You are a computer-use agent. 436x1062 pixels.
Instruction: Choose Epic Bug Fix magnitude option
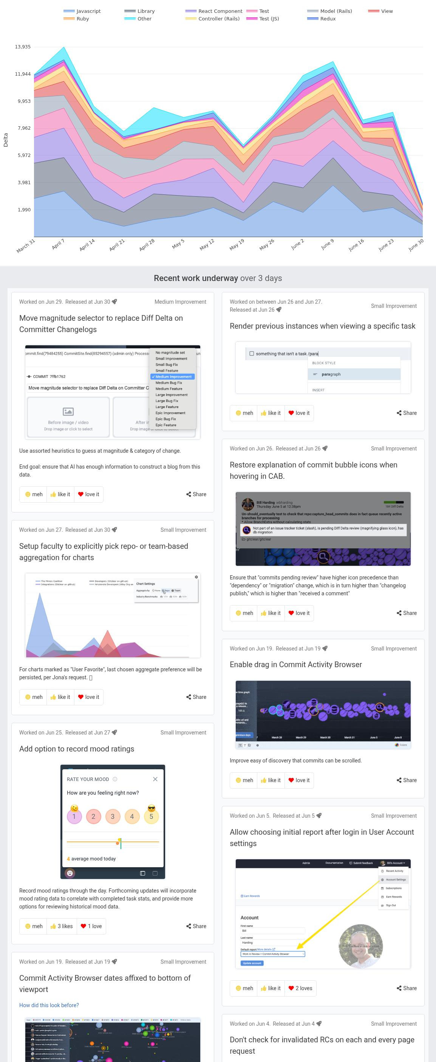click(166, 419)
